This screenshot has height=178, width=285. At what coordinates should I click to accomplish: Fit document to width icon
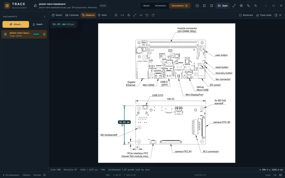[141, 15]
